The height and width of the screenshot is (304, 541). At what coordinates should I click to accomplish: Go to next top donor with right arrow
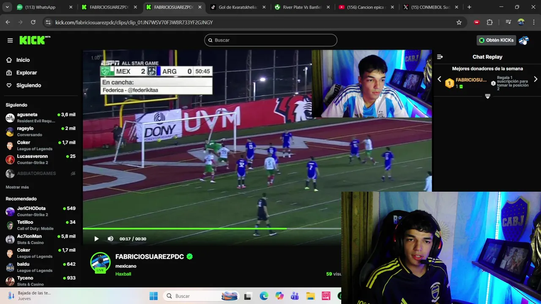[536, 79]
